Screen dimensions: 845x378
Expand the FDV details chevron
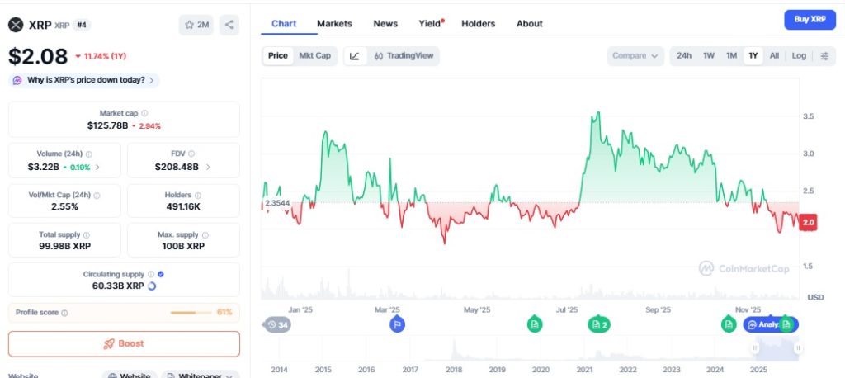tap(208, 168)
